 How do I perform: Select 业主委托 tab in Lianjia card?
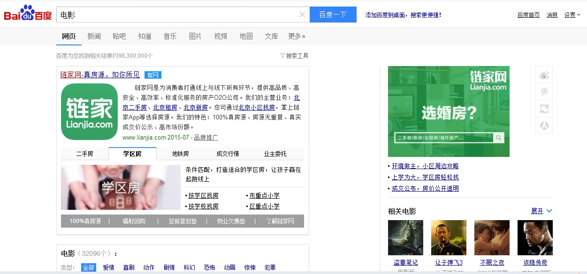[275, 154]
